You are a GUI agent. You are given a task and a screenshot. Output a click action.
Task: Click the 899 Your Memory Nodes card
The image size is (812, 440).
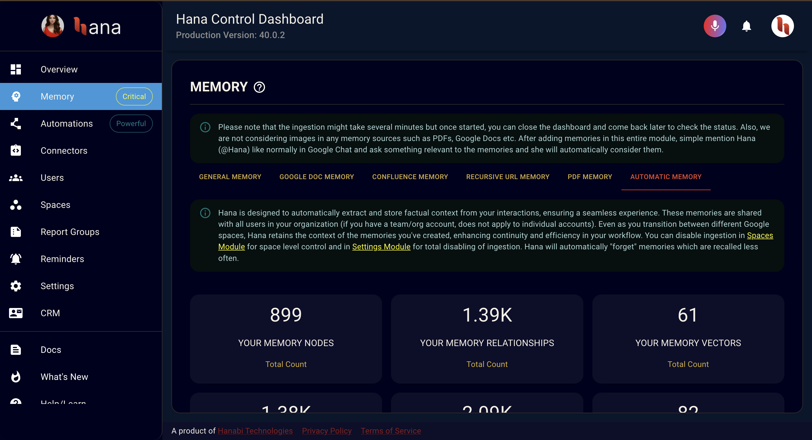coord(286,339)
